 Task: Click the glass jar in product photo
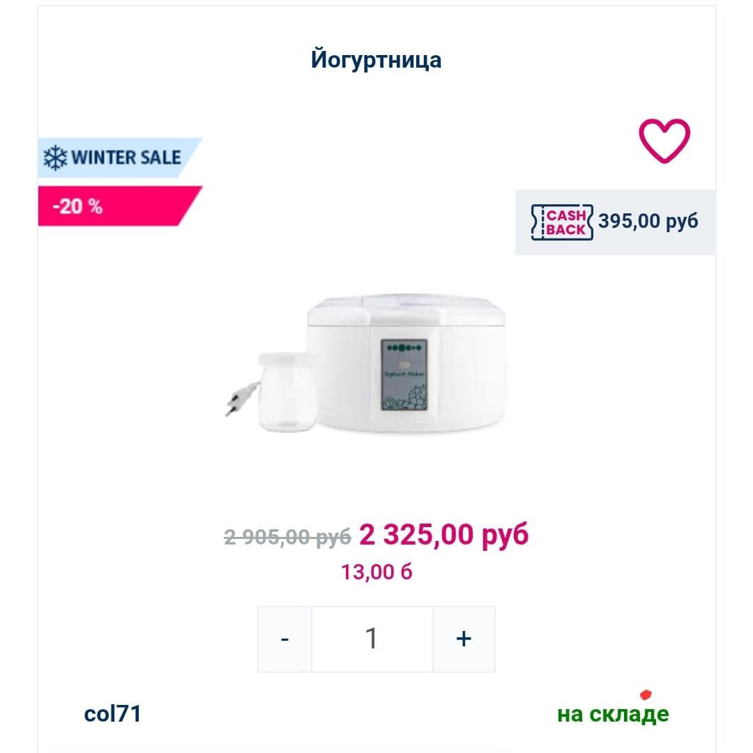287,391
